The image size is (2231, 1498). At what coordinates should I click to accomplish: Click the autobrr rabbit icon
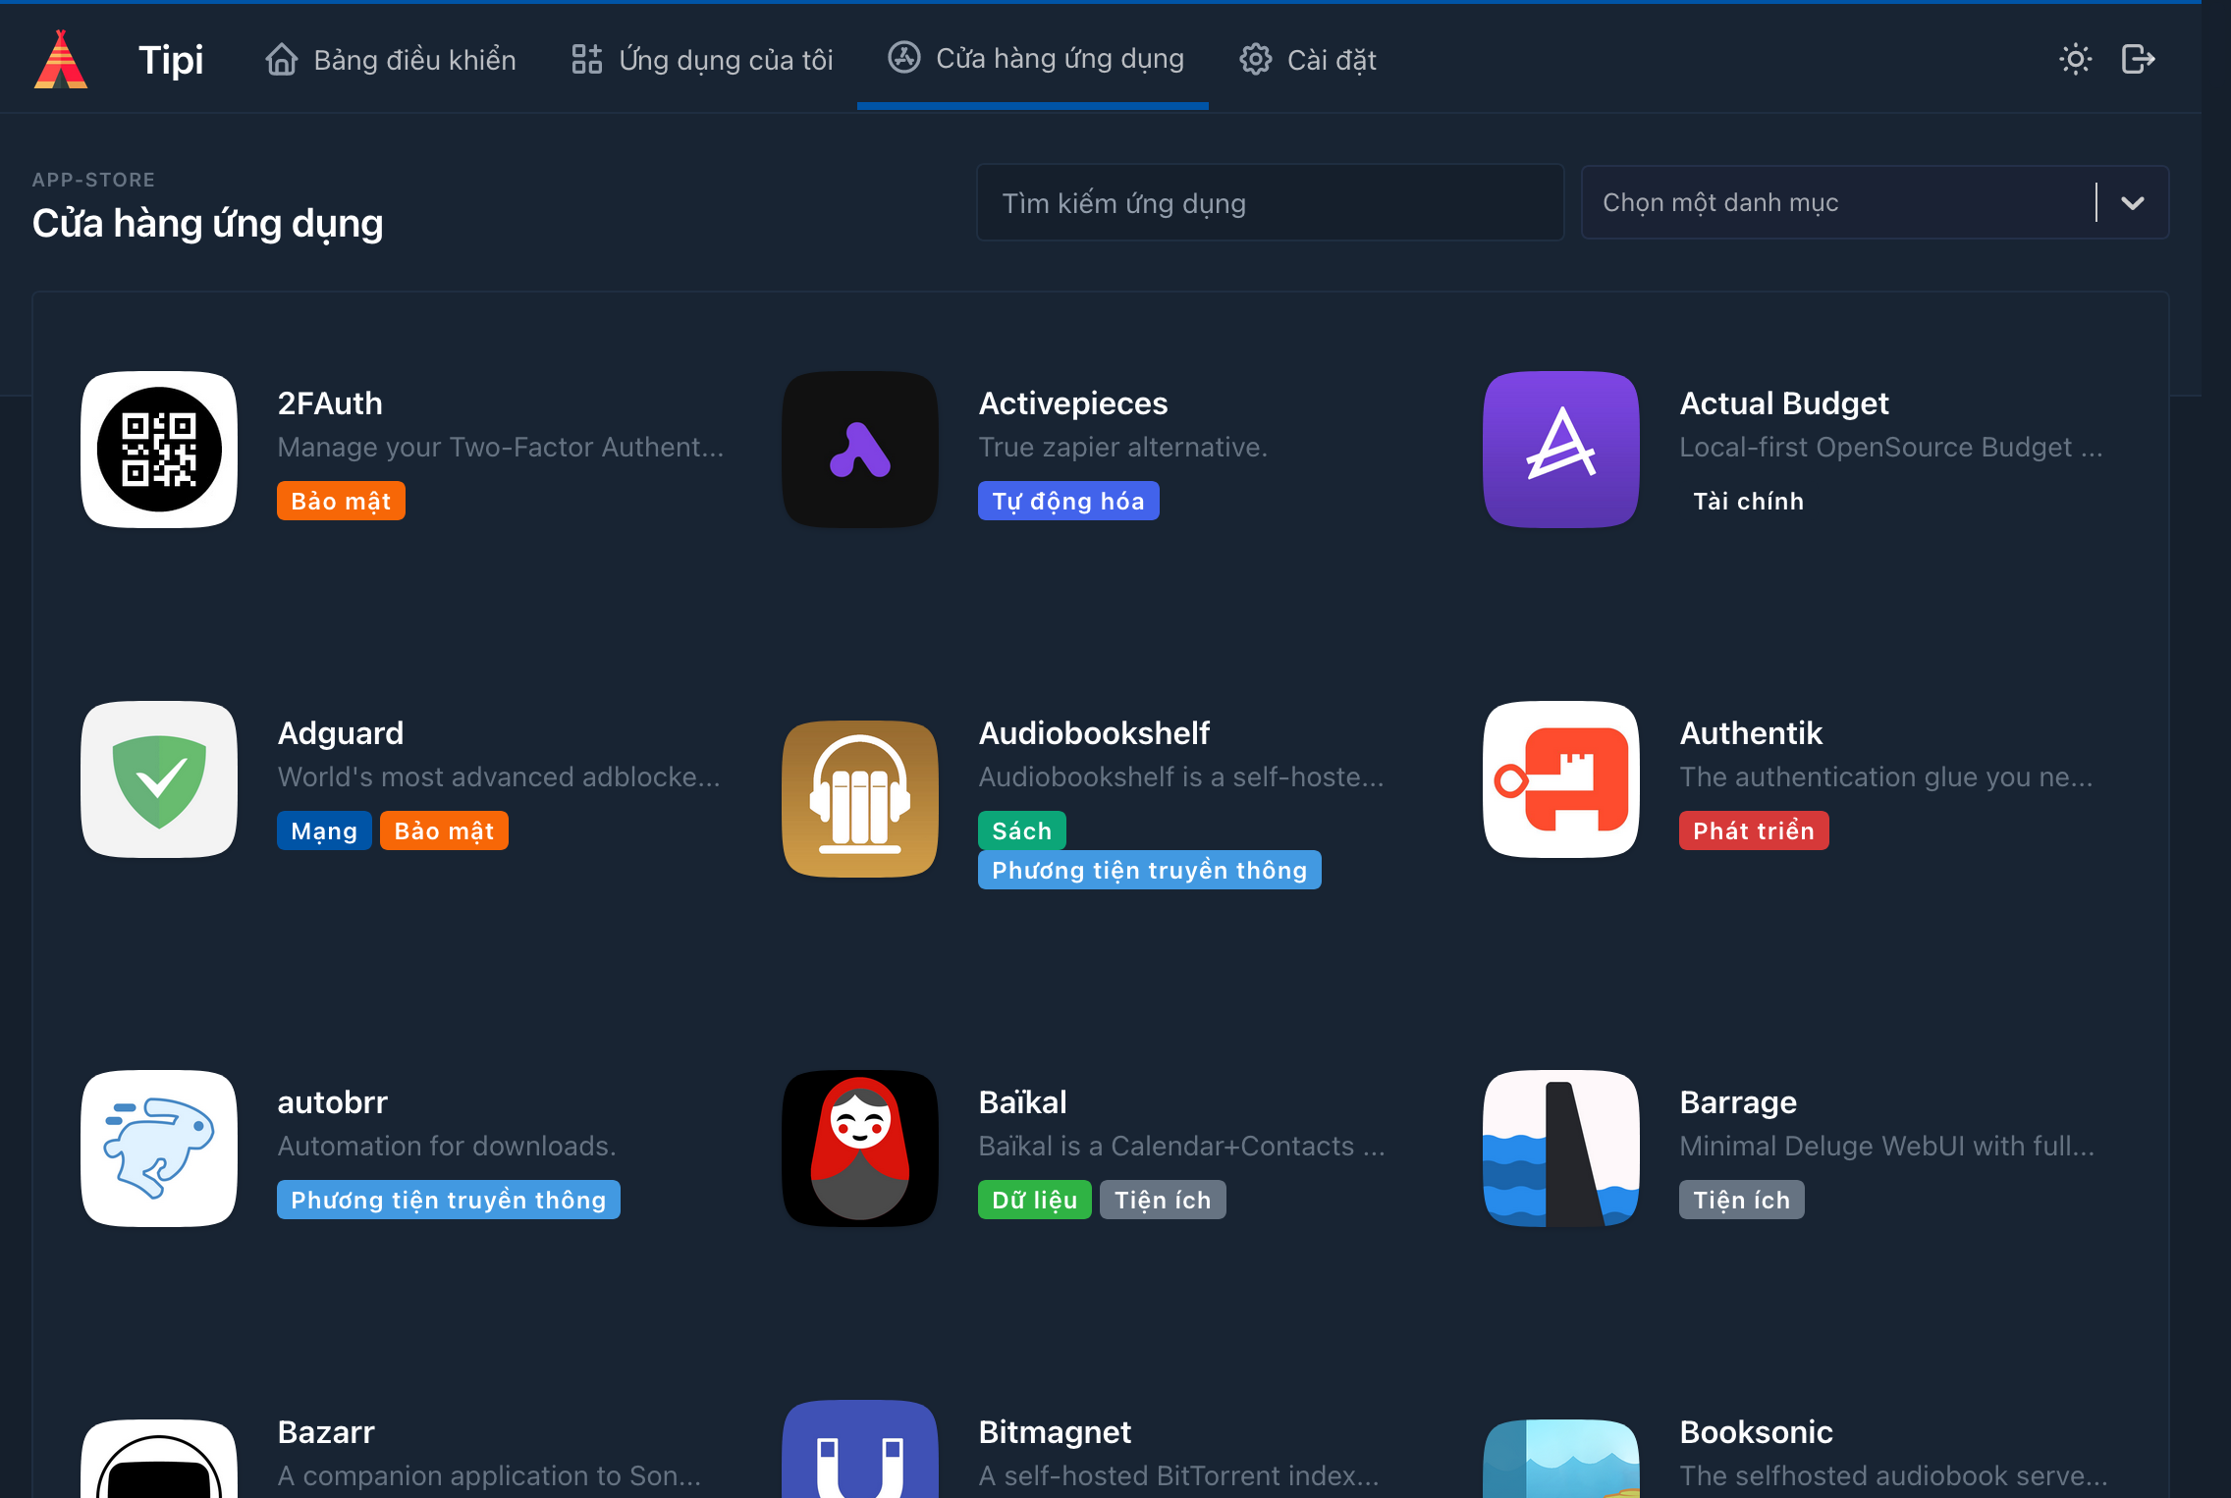(159, 1149)
